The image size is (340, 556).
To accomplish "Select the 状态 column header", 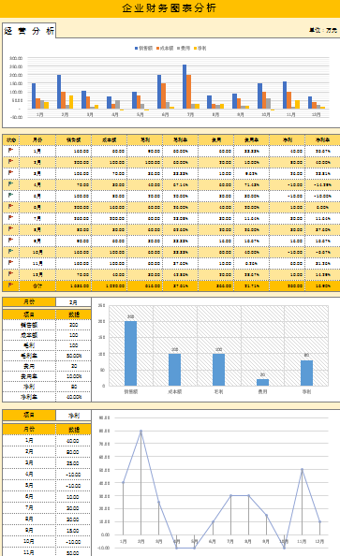I will [11, 140].
